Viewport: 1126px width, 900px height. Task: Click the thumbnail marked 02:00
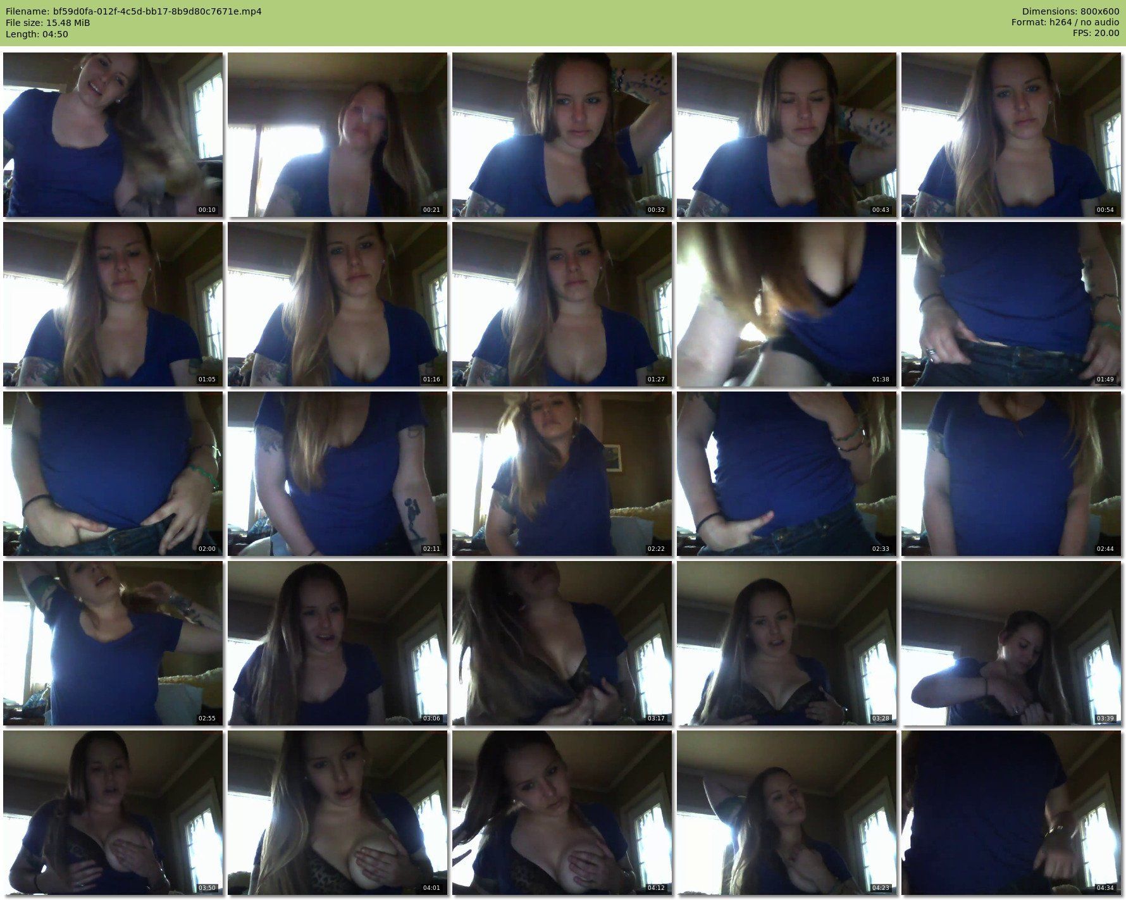(x=113, y=474)
